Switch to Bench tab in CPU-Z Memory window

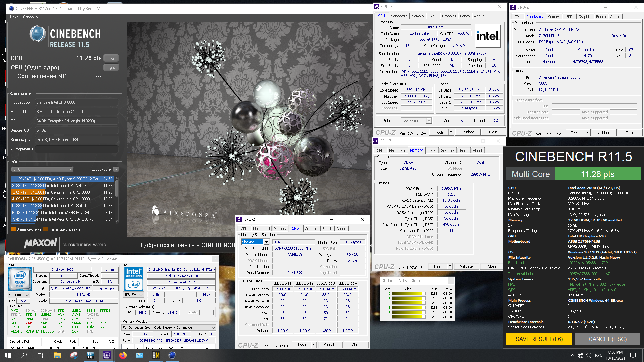(x=463, y=150)
